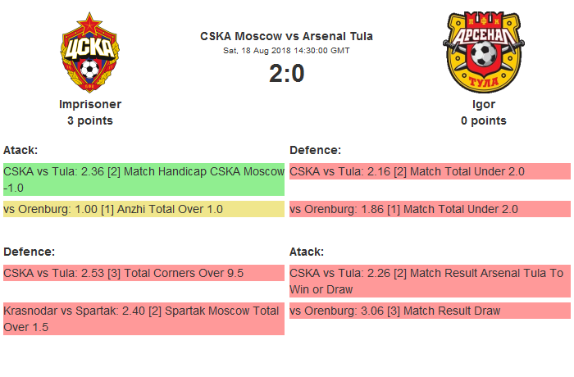Click the left Defence heading
Viewport: 574px width, 377px height.
[29, 252]
